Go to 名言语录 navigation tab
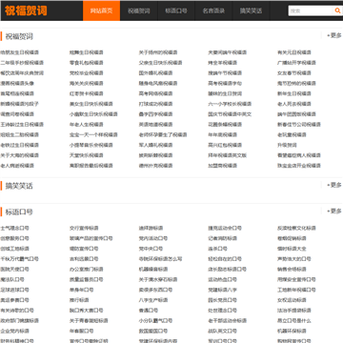This screenshot has width=343, height=343. coord(213,10)
